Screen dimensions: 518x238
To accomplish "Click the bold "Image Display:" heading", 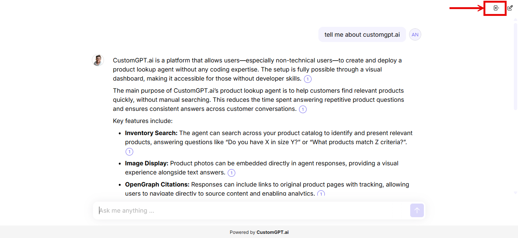I will [147, 163].
